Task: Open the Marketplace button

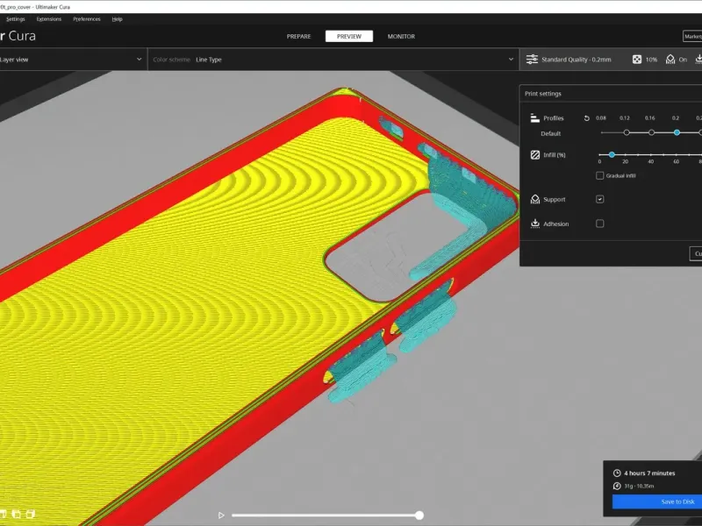Action: tap(692, 36)
